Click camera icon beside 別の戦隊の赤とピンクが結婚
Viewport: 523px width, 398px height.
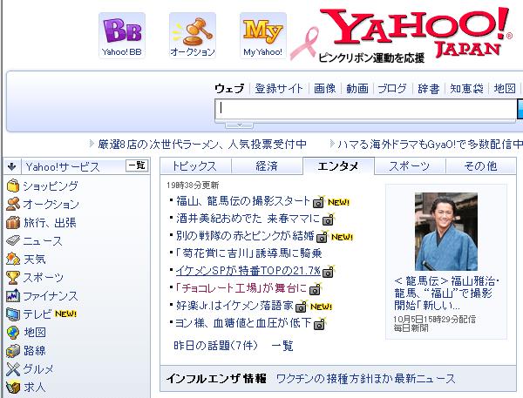tap(323, 236)
